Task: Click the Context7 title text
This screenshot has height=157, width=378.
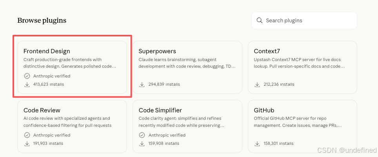Action: click(x=267, y=51)
